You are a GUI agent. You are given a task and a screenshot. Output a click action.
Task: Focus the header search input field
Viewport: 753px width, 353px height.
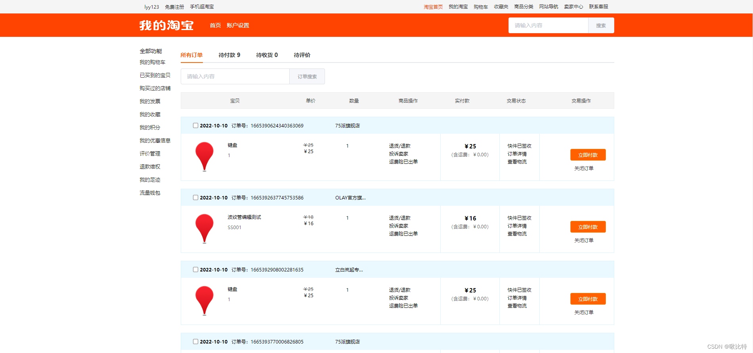549,25
